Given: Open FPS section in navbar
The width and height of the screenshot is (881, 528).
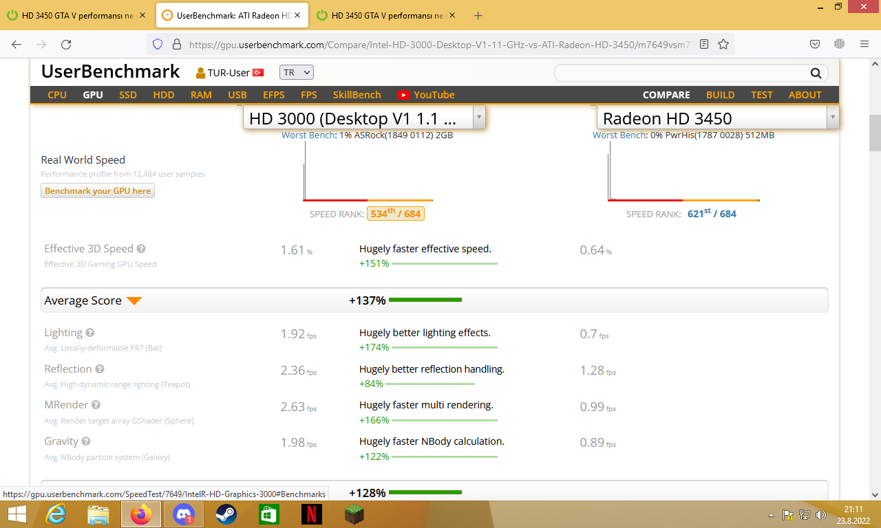Looking at the screenshot, I should click(x=309, y=95).
